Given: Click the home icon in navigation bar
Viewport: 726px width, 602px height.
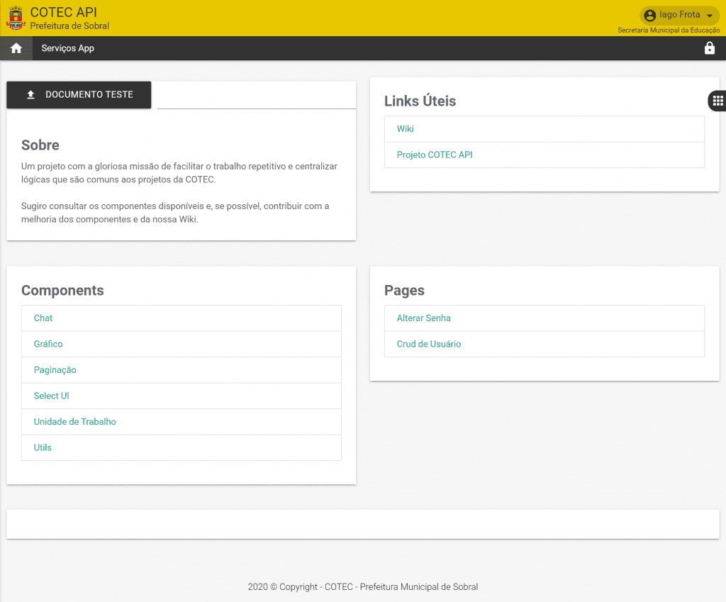Looking at the screenshot, I should pyautogui.click(x=16, y=48).
